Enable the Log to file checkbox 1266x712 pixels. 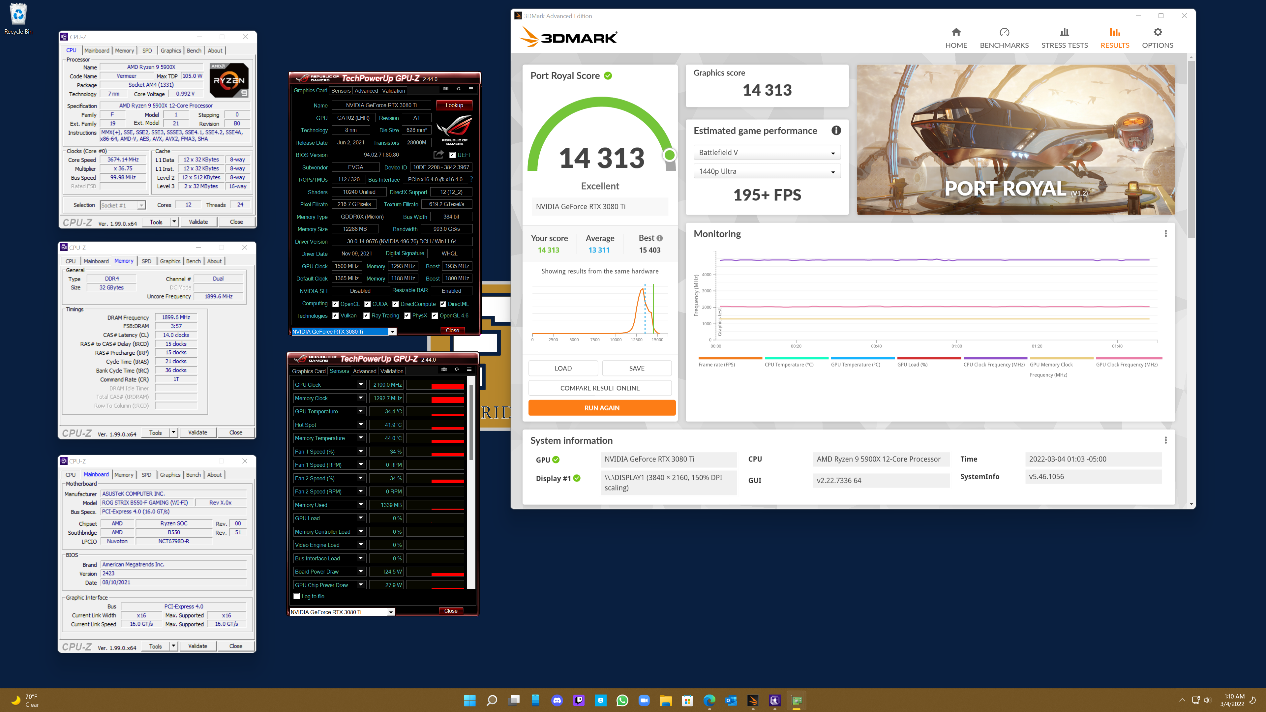click(x=296, y=597)
